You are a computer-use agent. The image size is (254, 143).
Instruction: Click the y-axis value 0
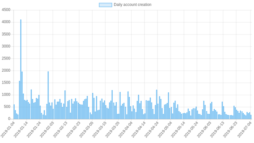click(9, 119)
